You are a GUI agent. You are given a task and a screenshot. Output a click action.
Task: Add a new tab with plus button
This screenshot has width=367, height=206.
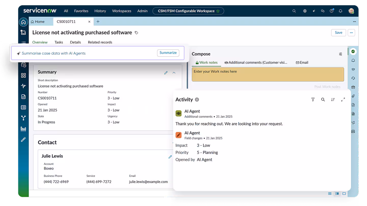(98, 22)
